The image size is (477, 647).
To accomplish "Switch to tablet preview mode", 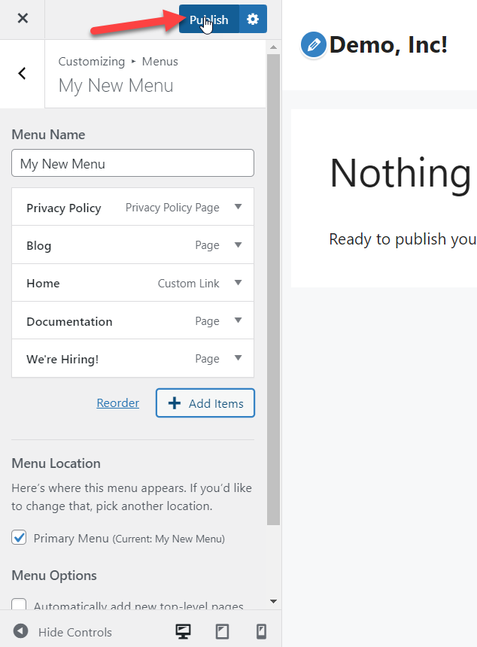I will coord(222,632).
